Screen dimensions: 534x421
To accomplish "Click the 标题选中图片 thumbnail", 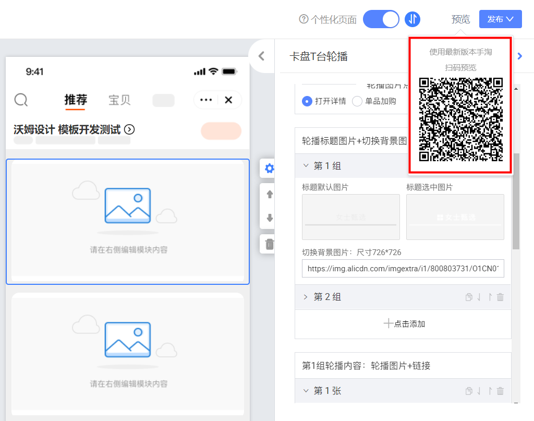I will tap(455, 217).
